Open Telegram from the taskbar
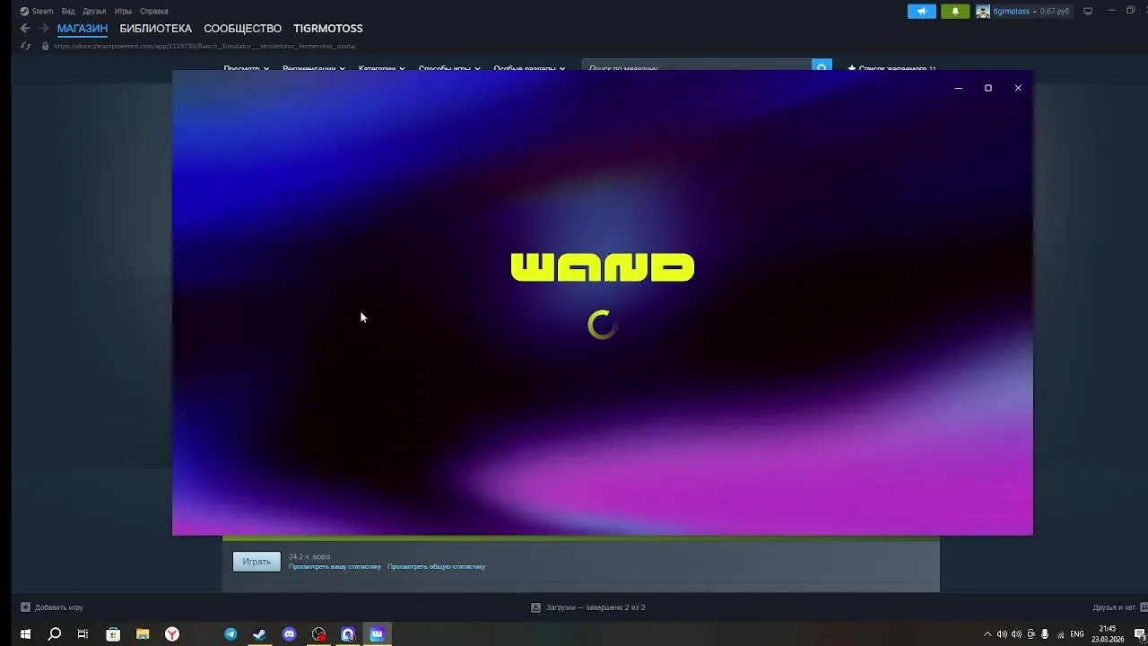Image resolution: width=1148 pixels, height=646 pixels. (x=230, y=634)
